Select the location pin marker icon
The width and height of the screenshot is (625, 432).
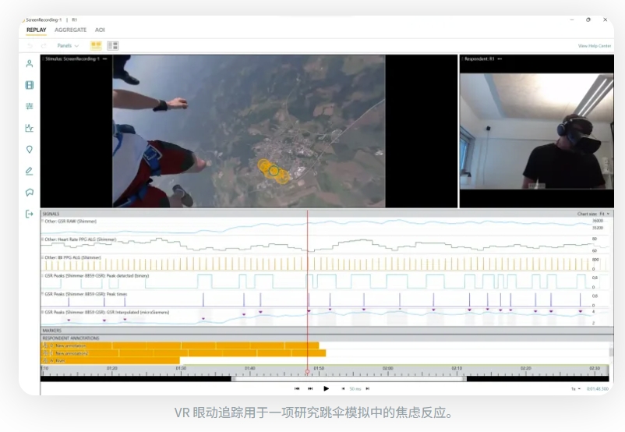[x=30, y=149]
